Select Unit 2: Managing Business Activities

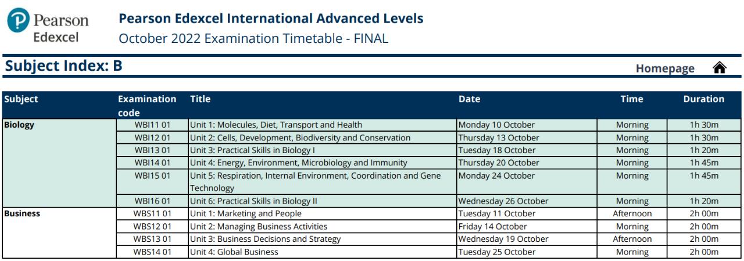[x=259, y=226]
